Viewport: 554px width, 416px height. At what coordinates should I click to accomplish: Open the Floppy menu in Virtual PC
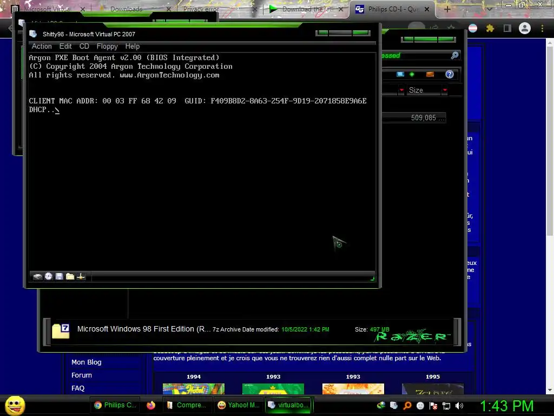click(107, 47)
